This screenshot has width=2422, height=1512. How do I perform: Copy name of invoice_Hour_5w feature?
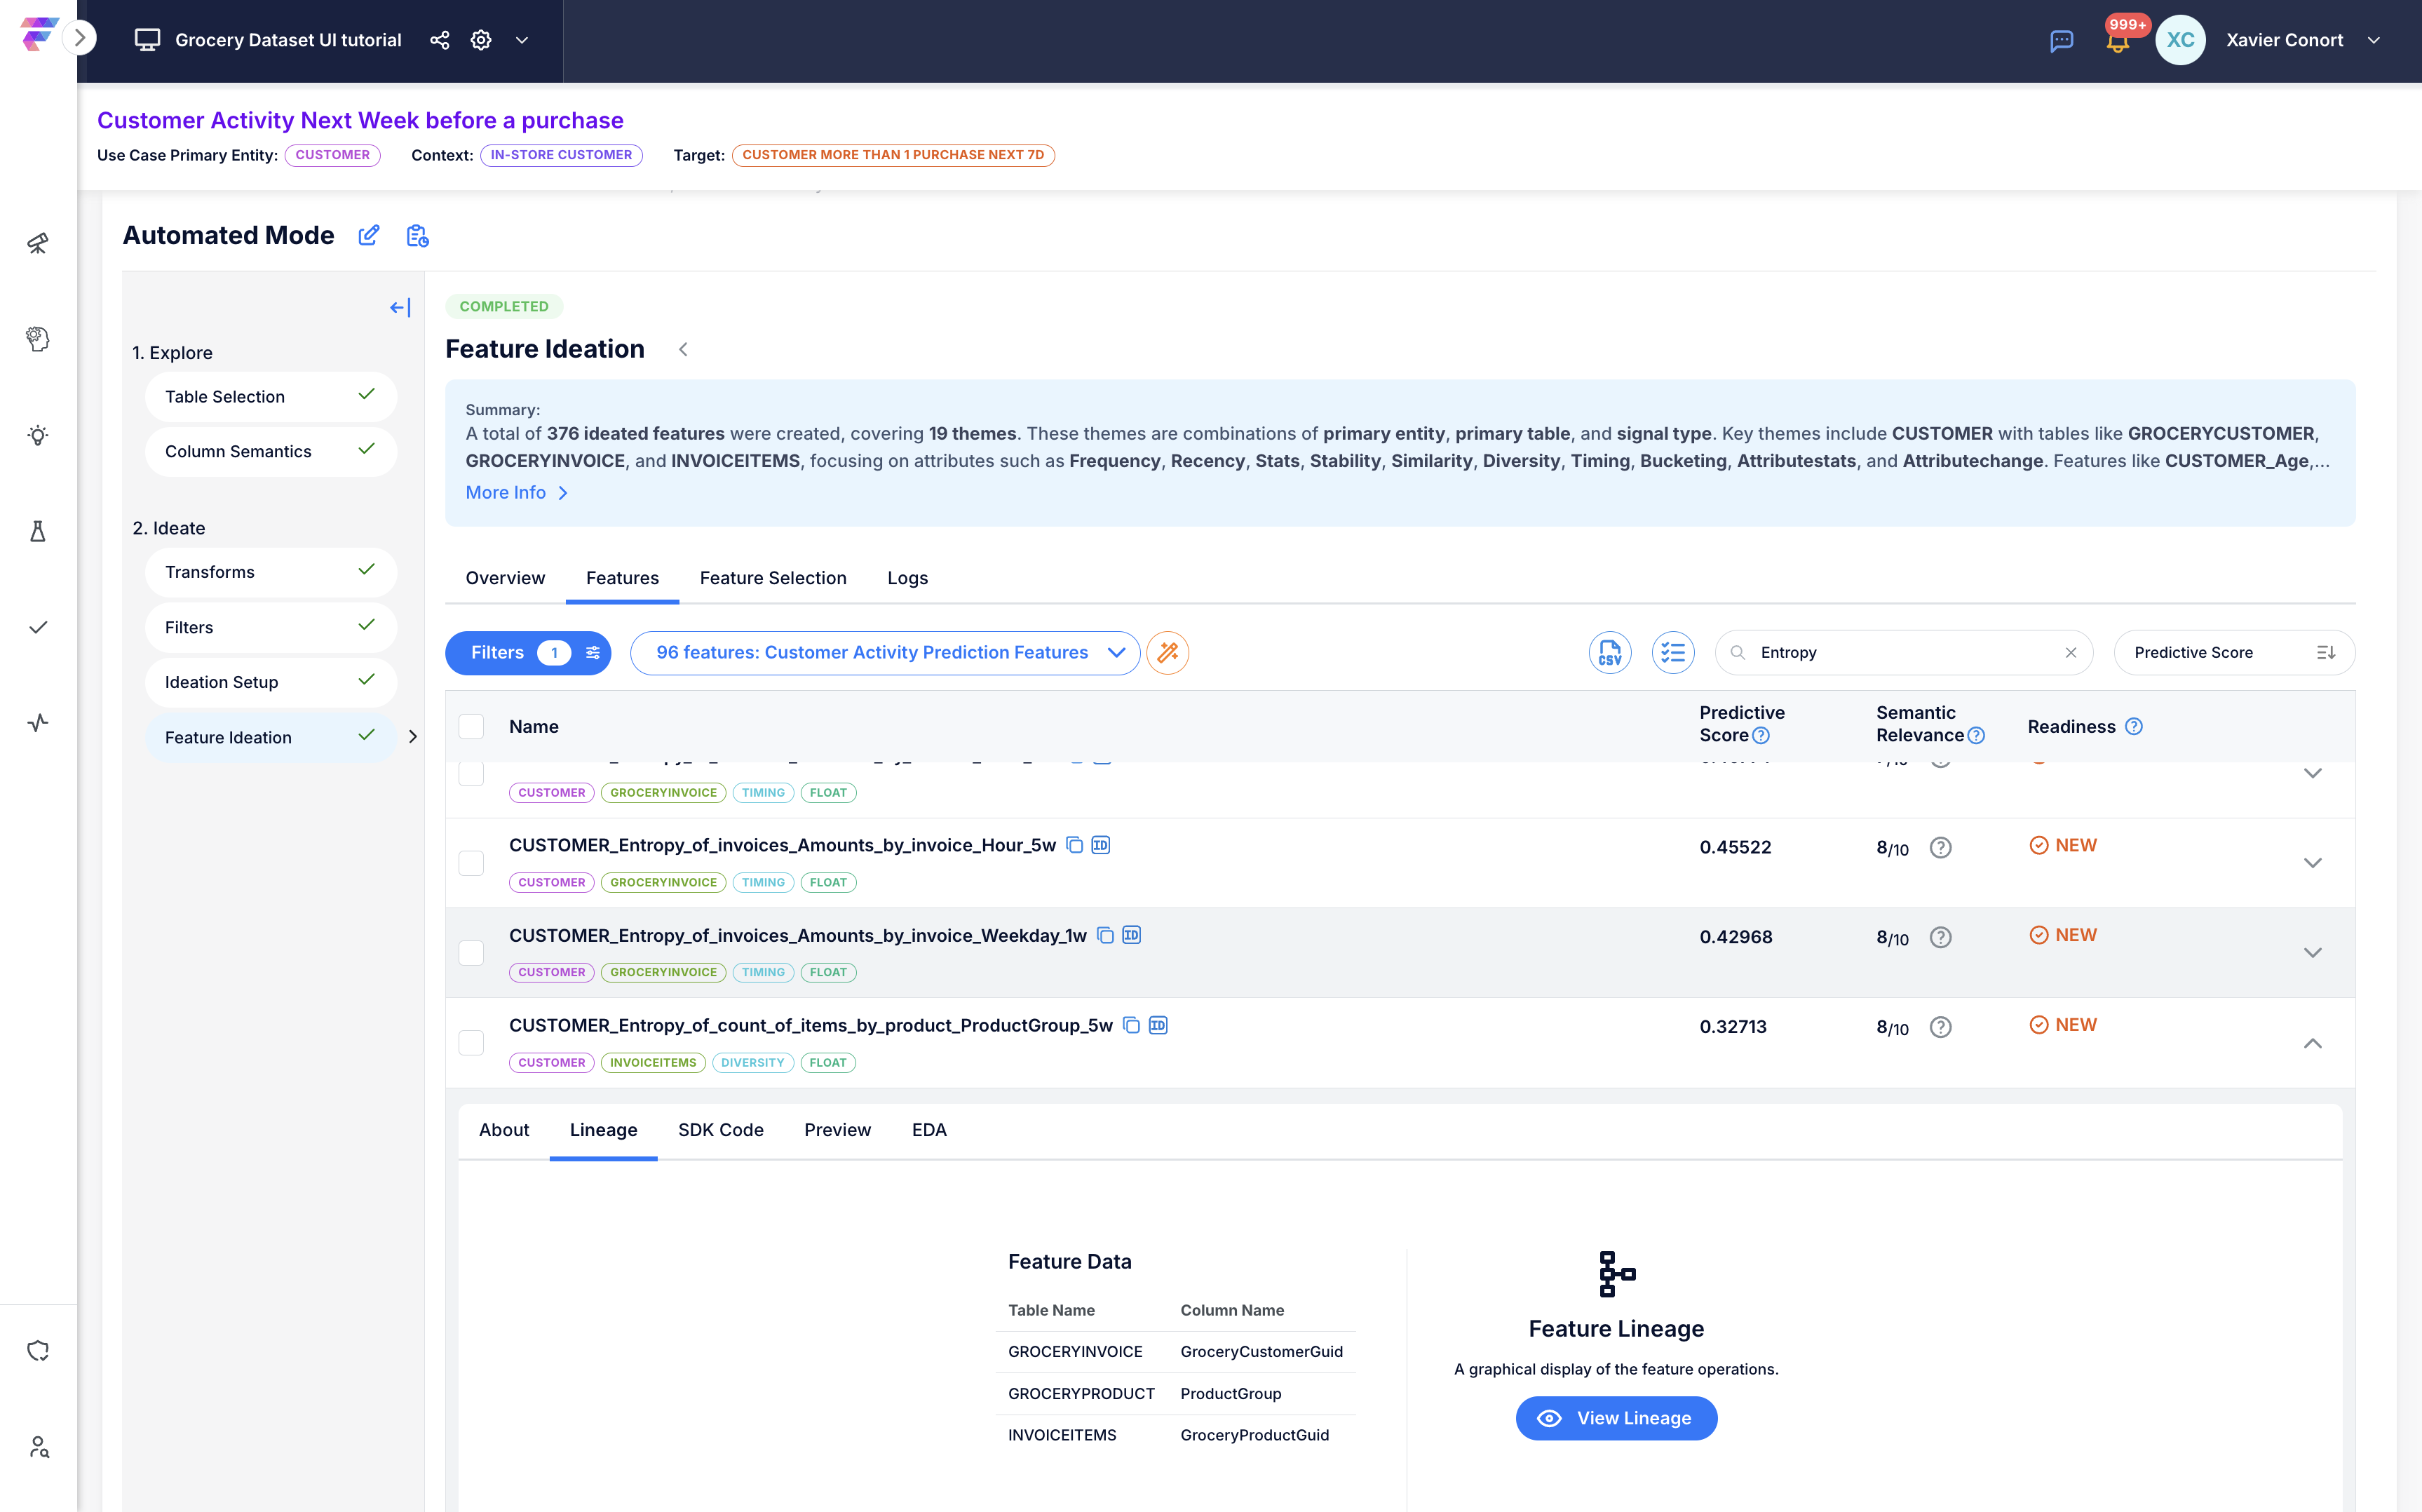point(1074,845)
